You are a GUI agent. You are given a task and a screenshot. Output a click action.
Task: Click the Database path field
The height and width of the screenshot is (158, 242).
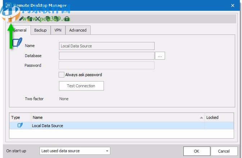click(x=107, y=56)
